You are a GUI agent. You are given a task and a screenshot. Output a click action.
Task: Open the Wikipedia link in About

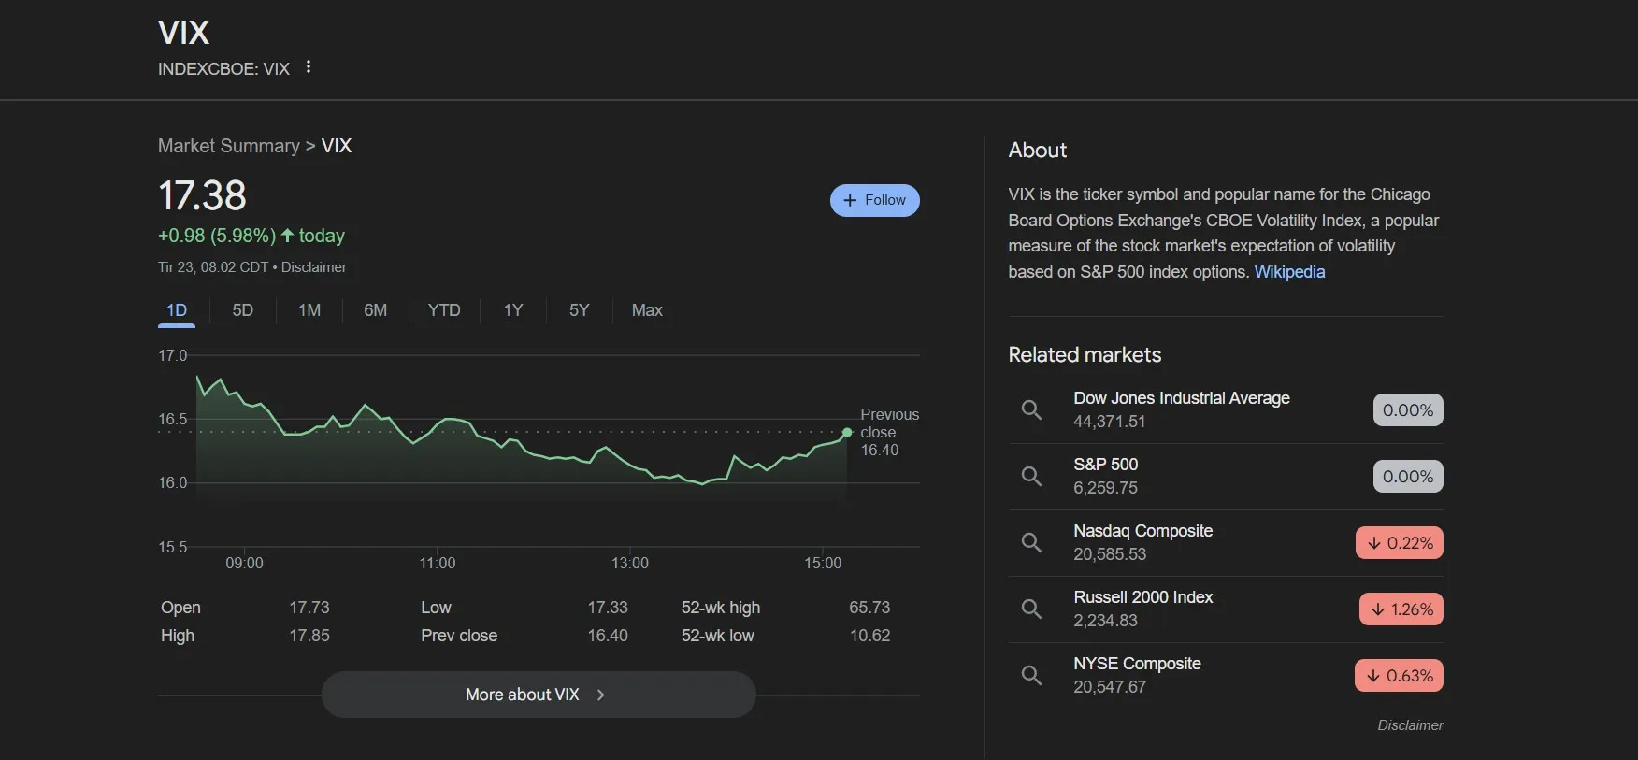pos(1289,272)
